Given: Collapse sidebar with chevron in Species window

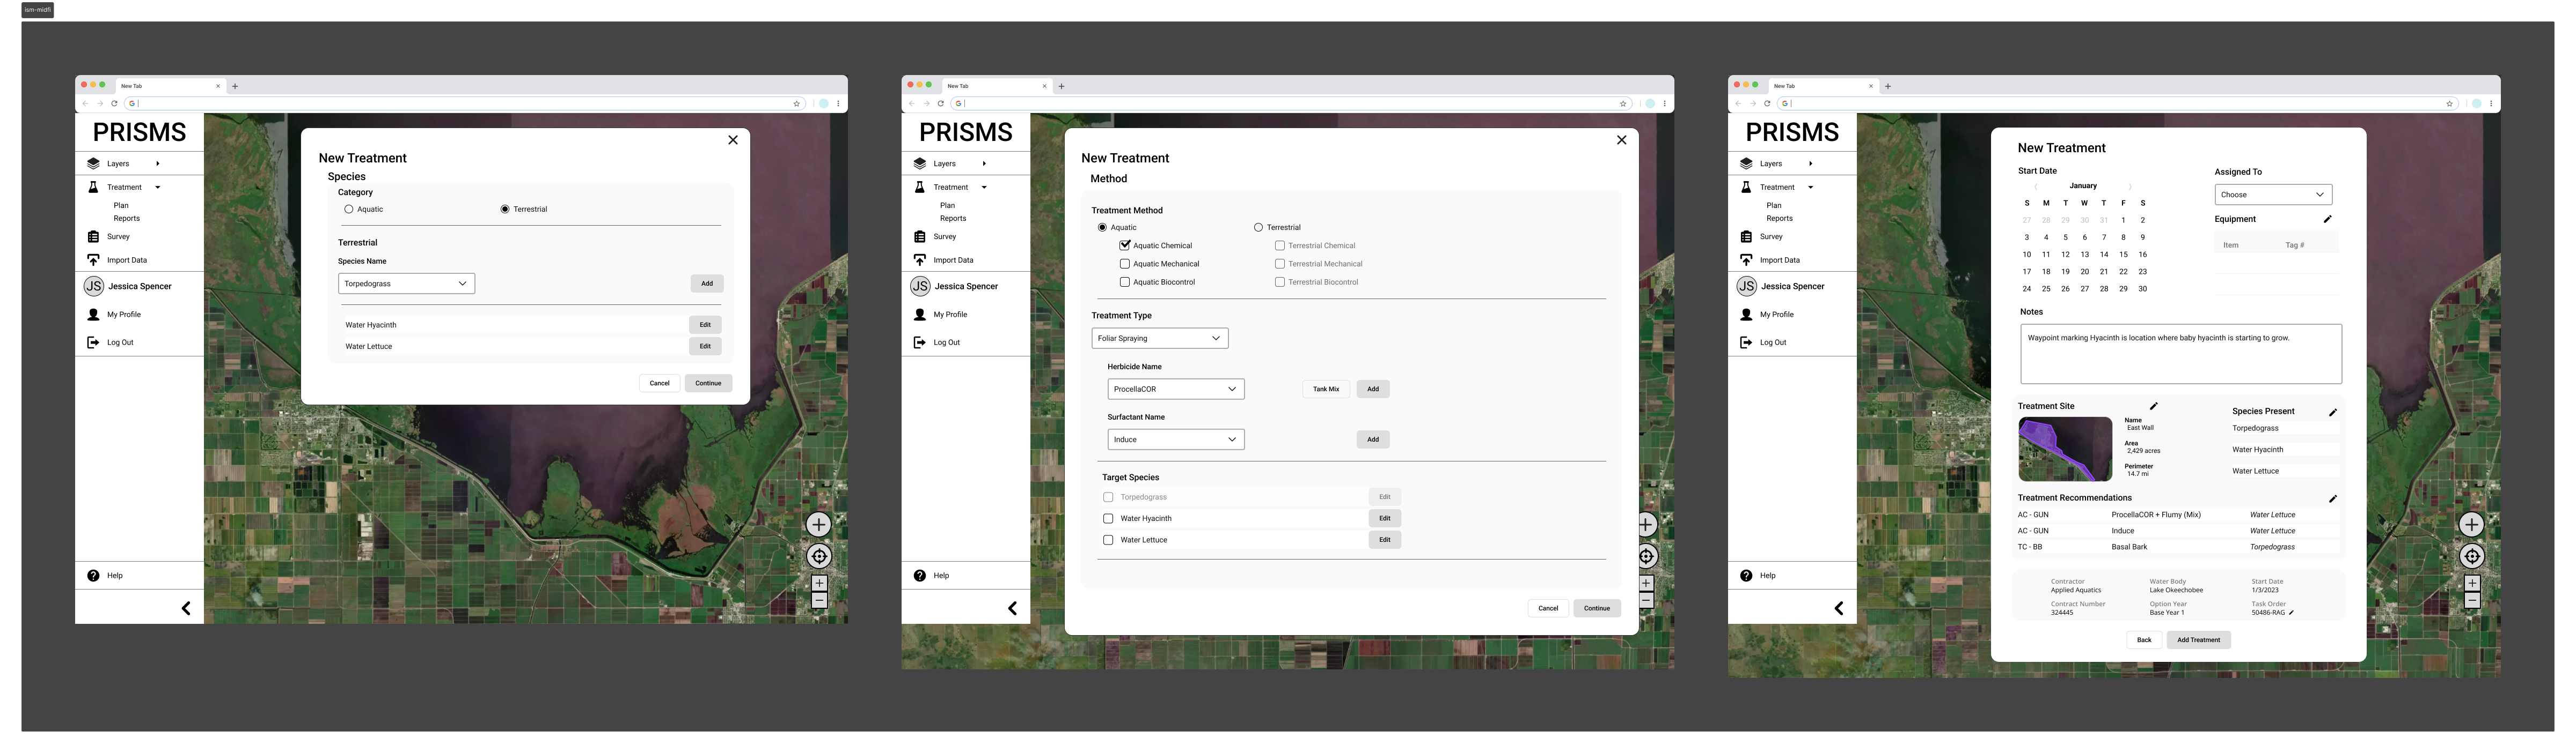Looking at the screenshot, I should point(186,608).
